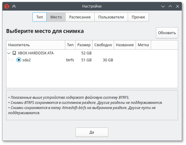Select the VBOX HARDDISK ATA row text
The image size is (186, 145).
coord(36,53)
